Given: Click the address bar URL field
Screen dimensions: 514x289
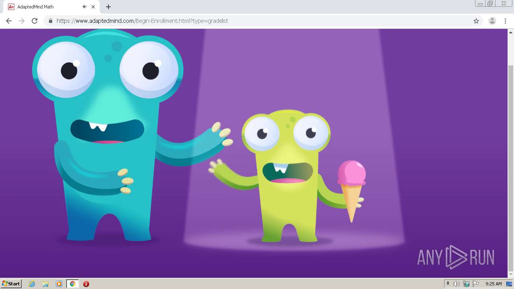Looking at the screenshot, I should click(x=263, y=21).
